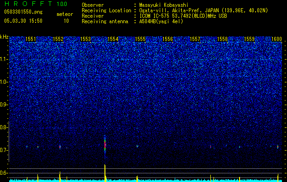Viewport: 287px width, 182px height.
Task: Select the date stamp 05.03.30 15:50
Action: pos(23,21)
